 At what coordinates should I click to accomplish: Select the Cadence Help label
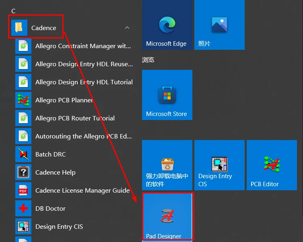[56, 173]
